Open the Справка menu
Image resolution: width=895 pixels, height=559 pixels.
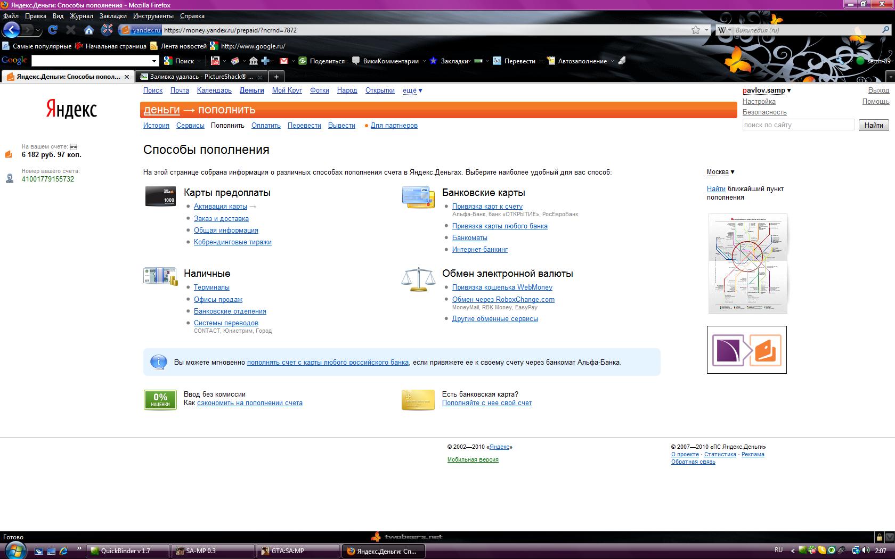click(x=192, y=16)
